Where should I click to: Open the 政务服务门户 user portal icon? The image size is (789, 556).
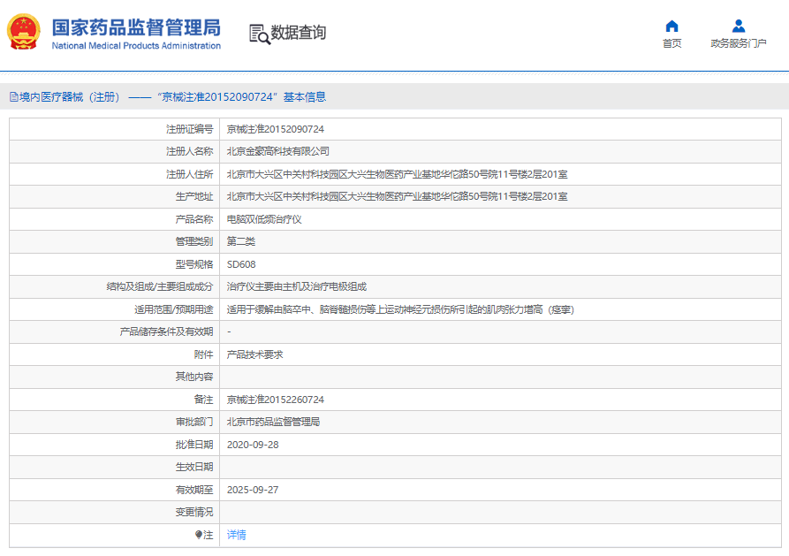pos(738,26)
